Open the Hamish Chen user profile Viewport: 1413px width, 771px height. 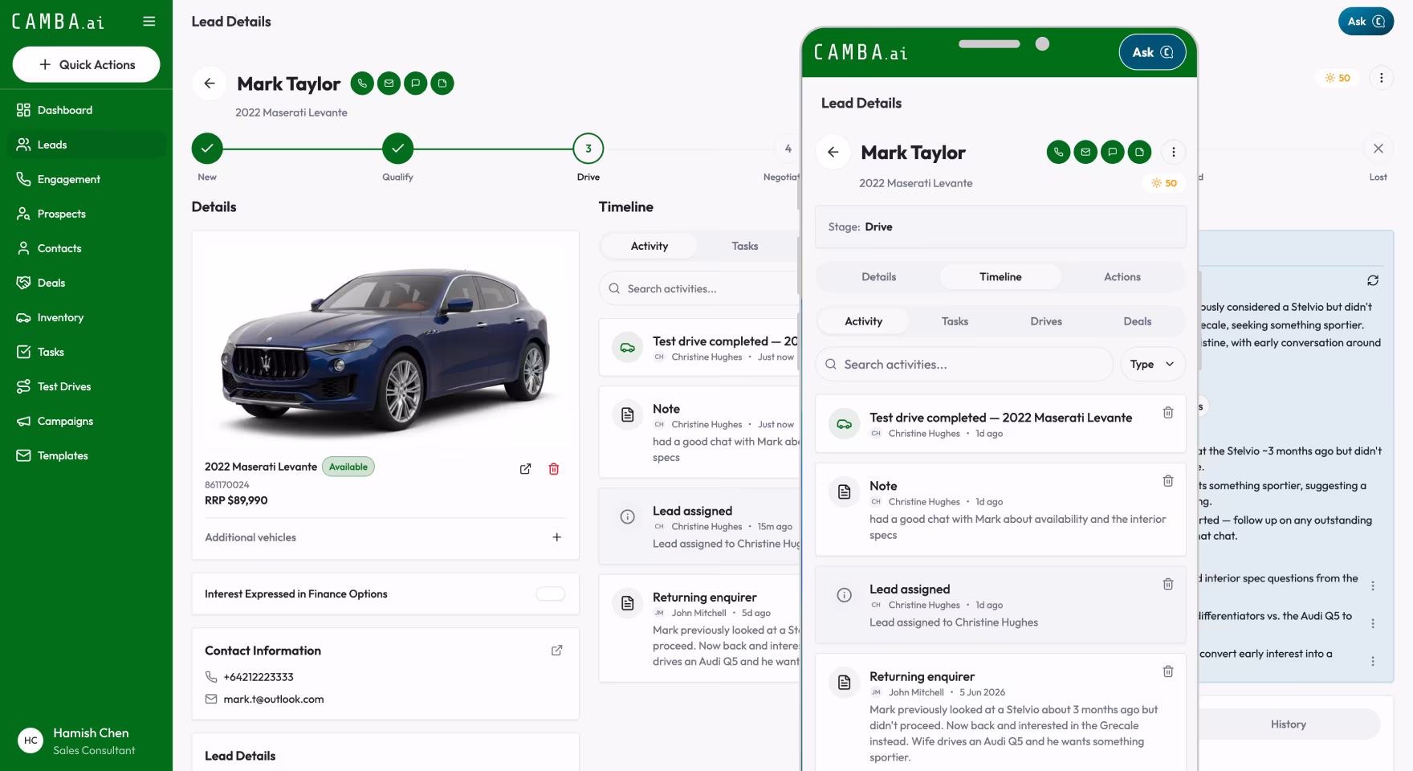pyautogui.click(x=86, y=740)
